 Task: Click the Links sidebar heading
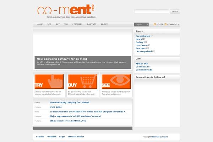[138, 59]
